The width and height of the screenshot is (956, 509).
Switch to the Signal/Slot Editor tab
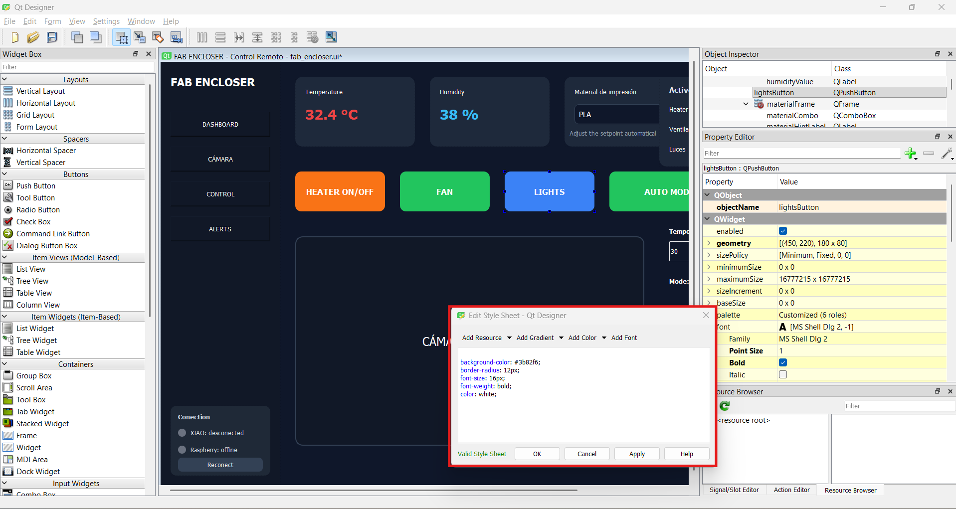coord(734,490)
